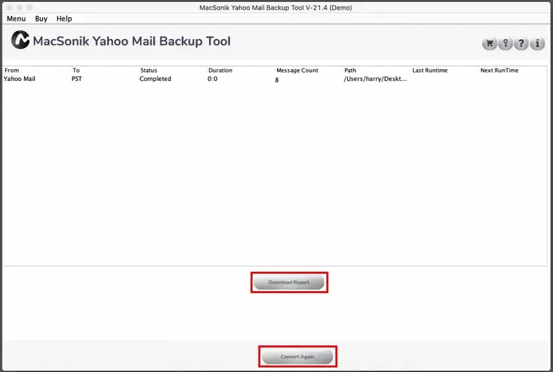Image resolution: width=553 pixels, height=372 pixels.
Task: Select the Completed status cell
Action: (x=155, y=78)
